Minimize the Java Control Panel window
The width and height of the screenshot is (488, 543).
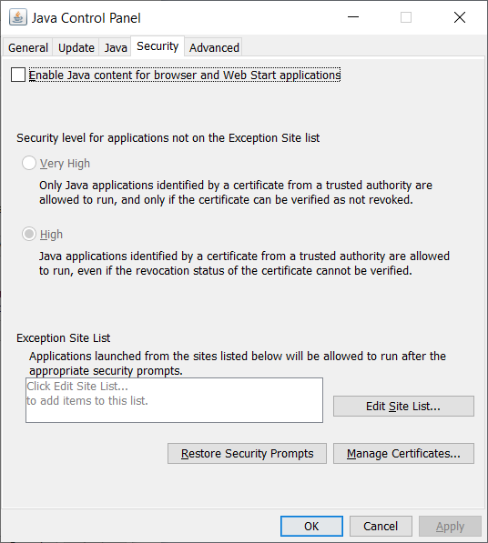[x=353, y=17]
